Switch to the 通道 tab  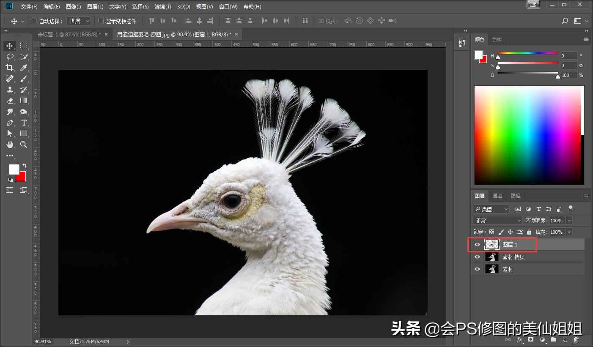coord(497,196)
